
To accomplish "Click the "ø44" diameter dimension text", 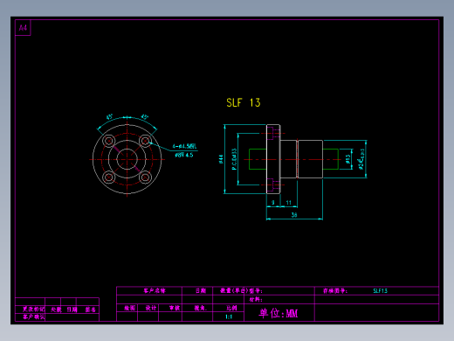I will point(221,159).
